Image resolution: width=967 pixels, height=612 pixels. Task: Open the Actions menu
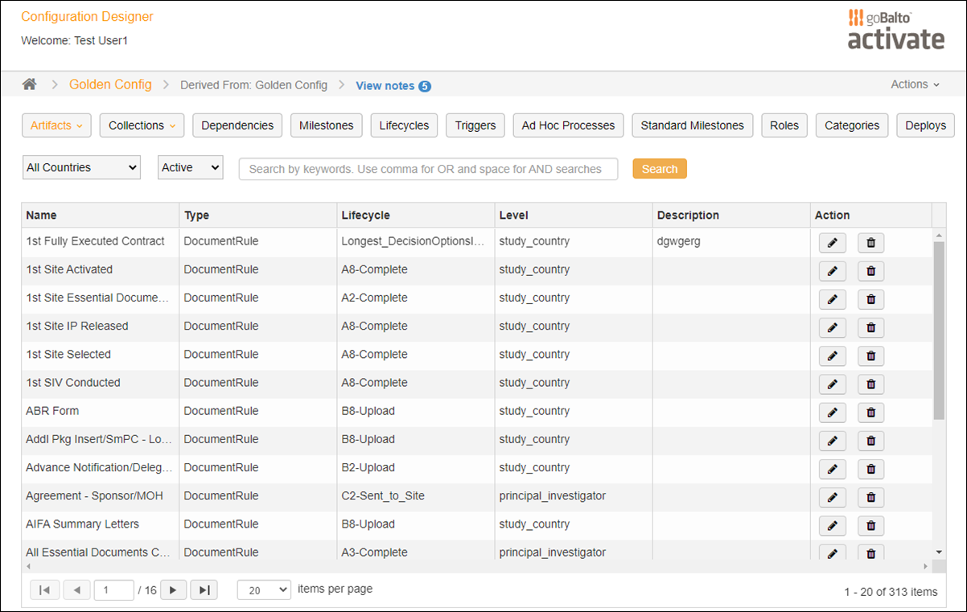pyautogui.click(x=914, y=84)
